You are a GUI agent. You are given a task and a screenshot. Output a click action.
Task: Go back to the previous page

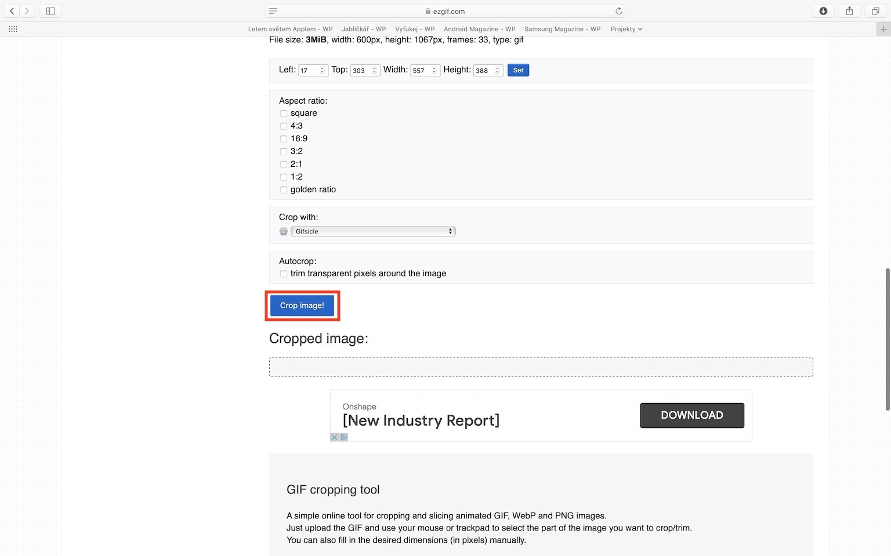tap(12, 11)
